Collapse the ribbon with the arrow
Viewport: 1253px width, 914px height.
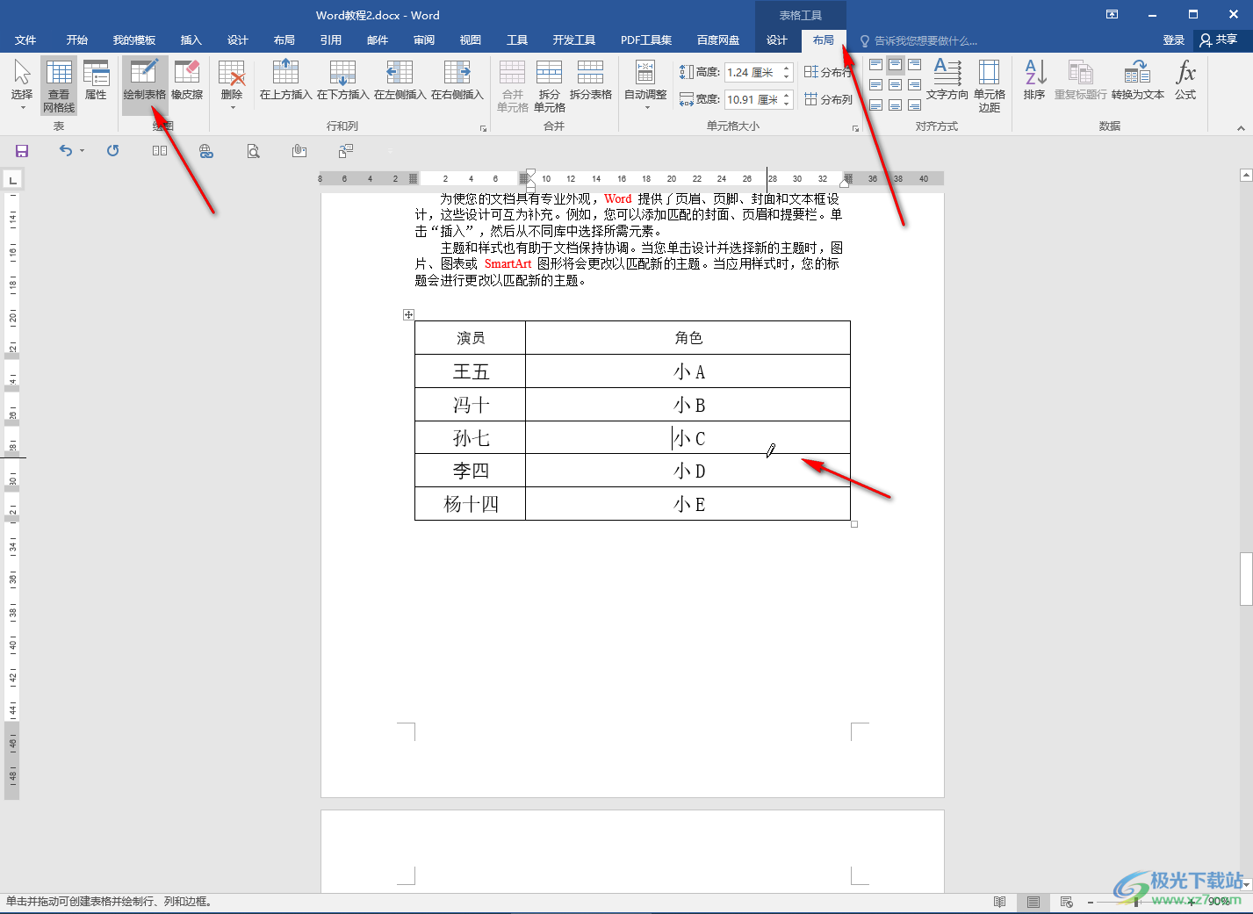click(x=1241, y=128)
